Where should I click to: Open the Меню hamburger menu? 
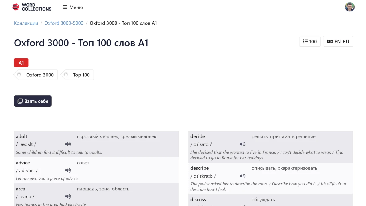click(x=73, y=7)
